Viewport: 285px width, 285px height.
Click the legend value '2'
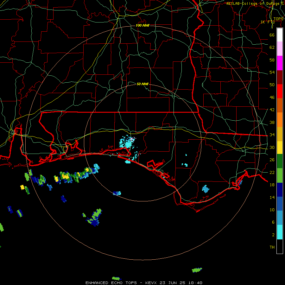[x=273, y=235]
